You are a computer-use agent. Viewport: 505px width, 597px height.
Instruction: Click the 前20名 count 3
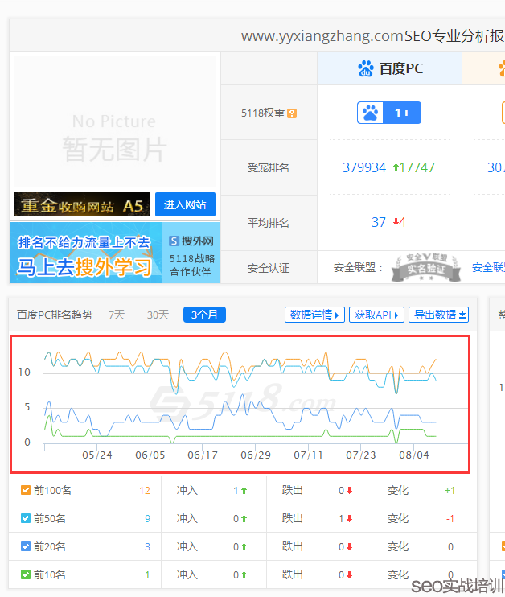coord(148,547)
